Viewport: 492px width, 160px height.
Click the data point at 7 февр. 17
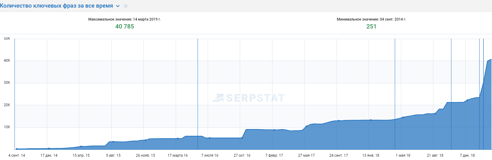click(274, 130)
